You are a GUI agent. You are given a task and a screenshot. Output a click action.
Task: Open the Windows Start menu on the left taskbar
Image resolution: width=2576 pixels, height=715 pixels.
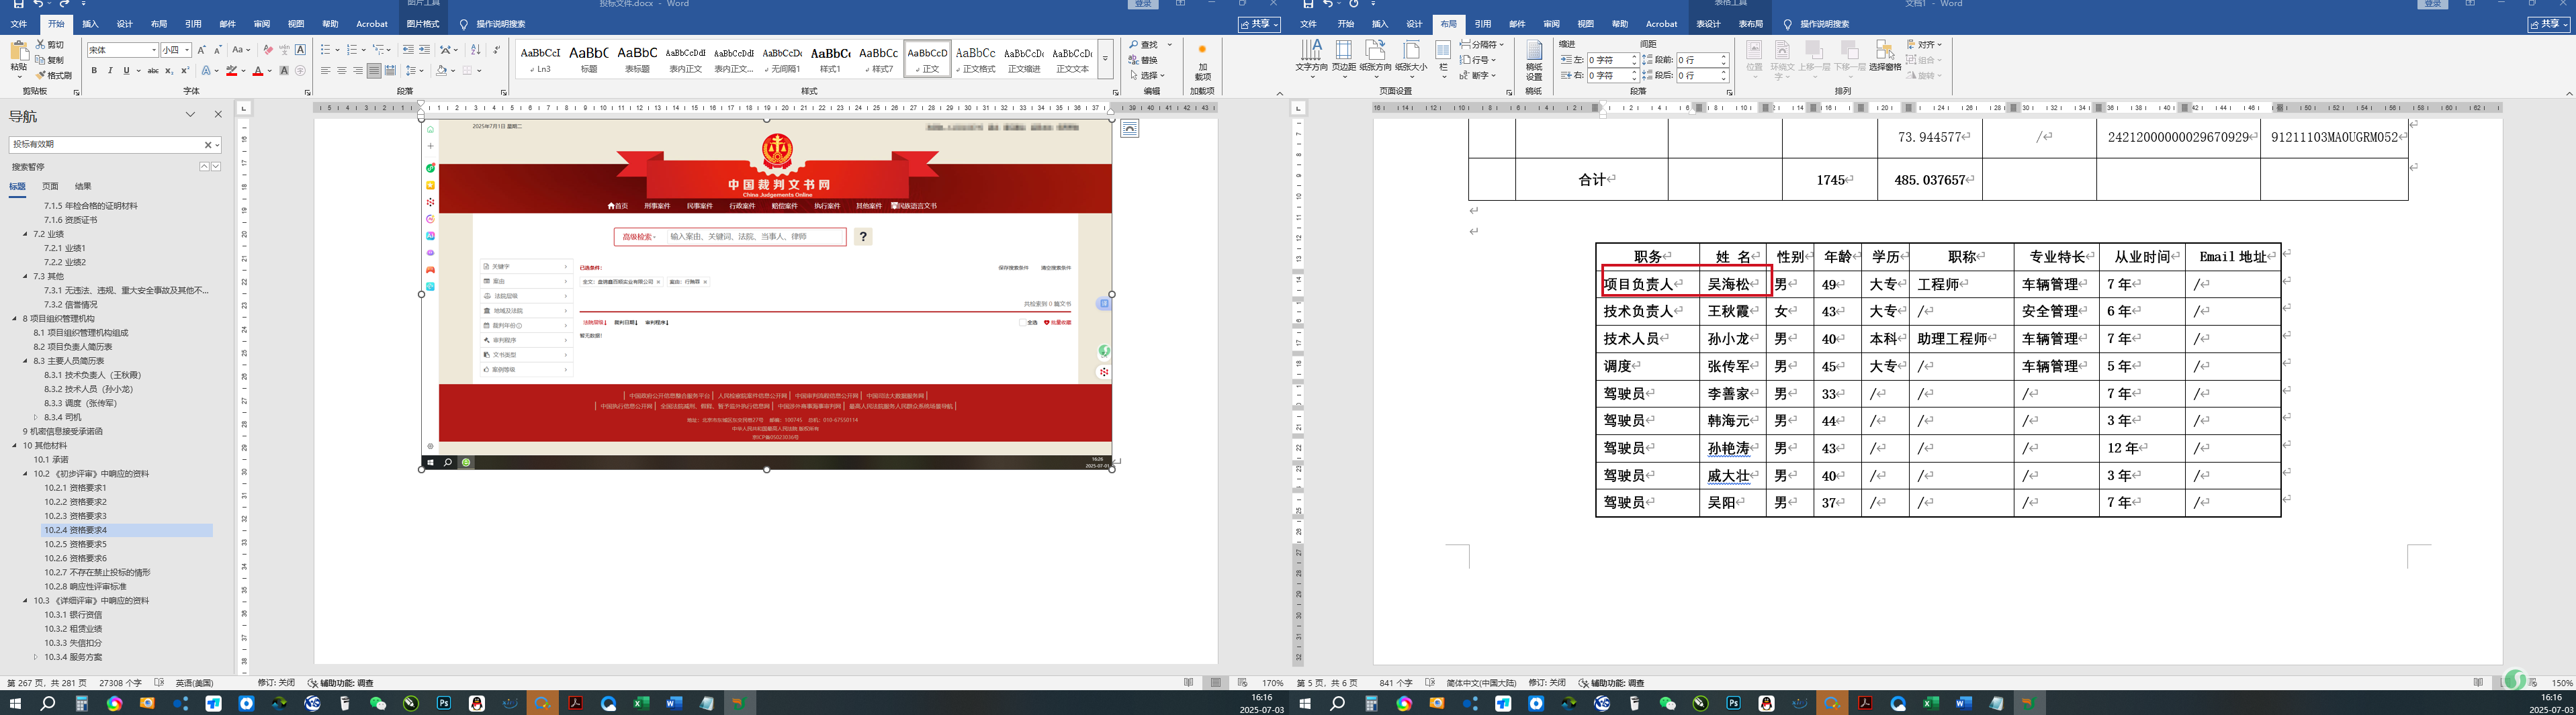15,703
